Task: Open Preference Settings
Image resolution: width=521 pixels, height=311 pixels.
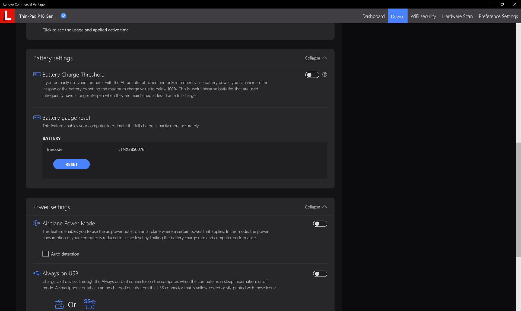Action: (498, 16)
